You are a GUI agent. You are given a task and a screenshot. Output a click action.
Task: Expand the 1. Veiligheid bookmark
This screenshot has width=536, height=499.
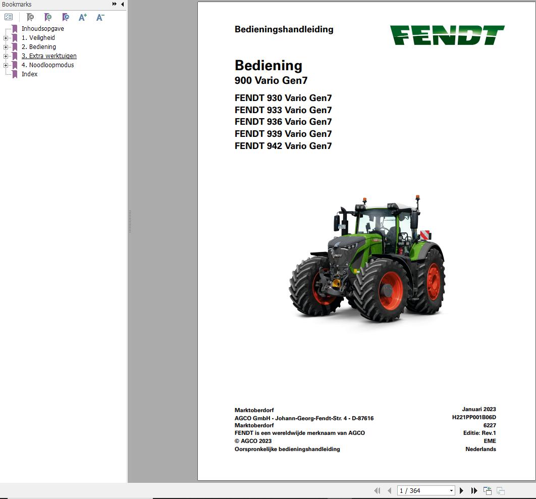[6, 38]
